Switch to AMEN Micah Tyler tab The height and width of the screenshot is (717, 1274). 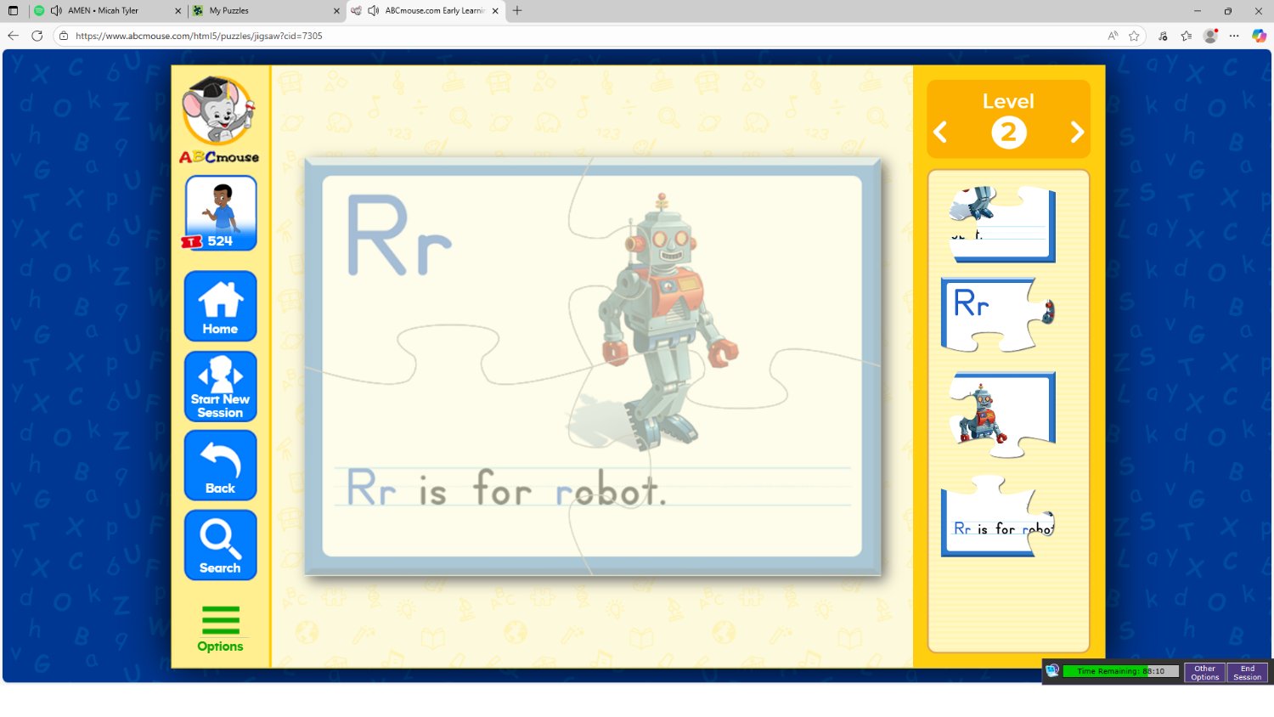coord(107,11)
